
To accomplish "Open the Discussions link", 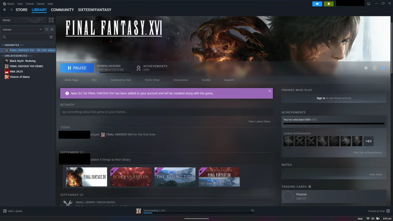I will tap(181, 80).
